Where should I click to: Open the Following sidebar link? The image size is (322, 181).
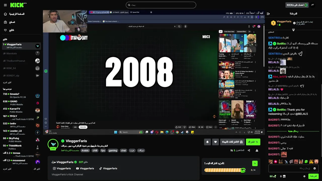pos(9,30)
